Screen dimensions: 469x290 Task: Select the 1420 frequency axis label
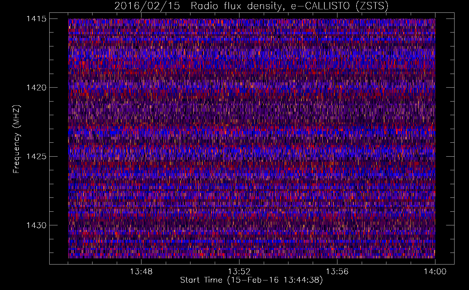(x=36, y=88)
